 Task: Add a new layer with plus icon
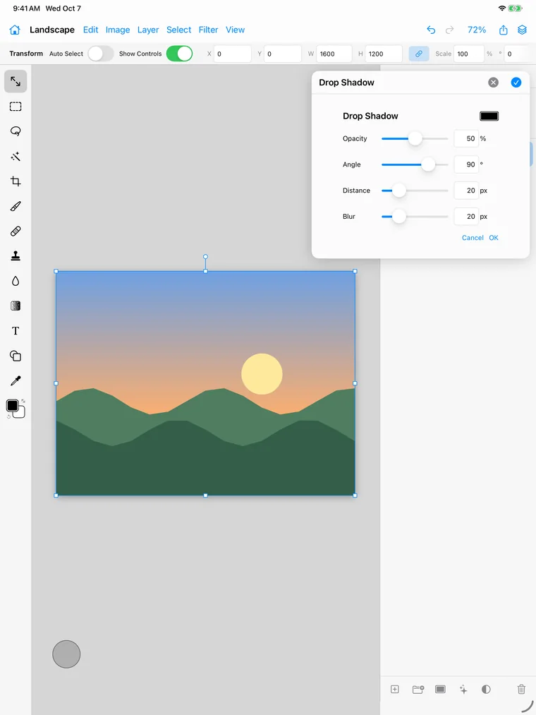[395, 689]
